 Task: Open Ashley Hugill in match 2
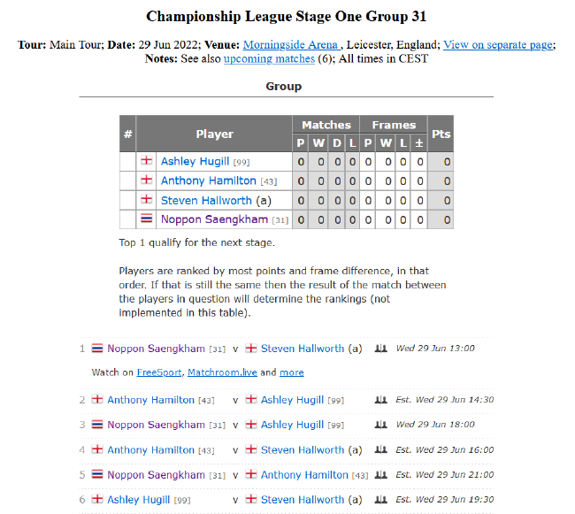[292, 400]
